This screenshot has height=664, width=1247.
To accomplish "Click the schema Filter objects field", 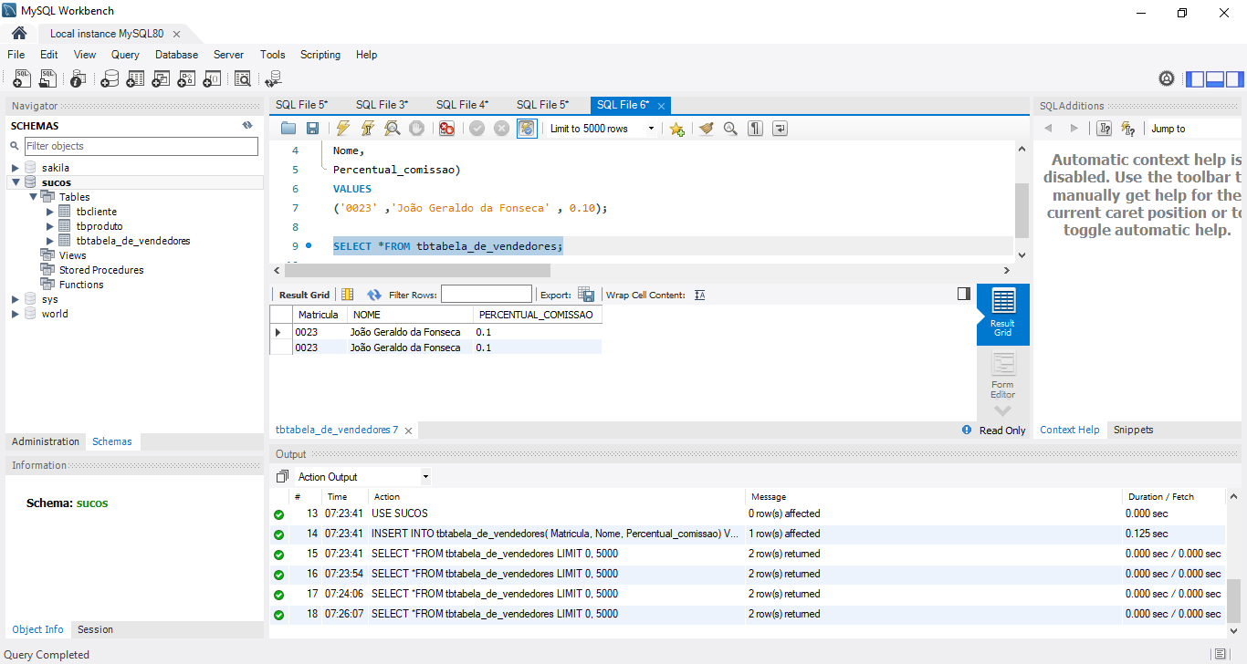I will click(141, 146).
